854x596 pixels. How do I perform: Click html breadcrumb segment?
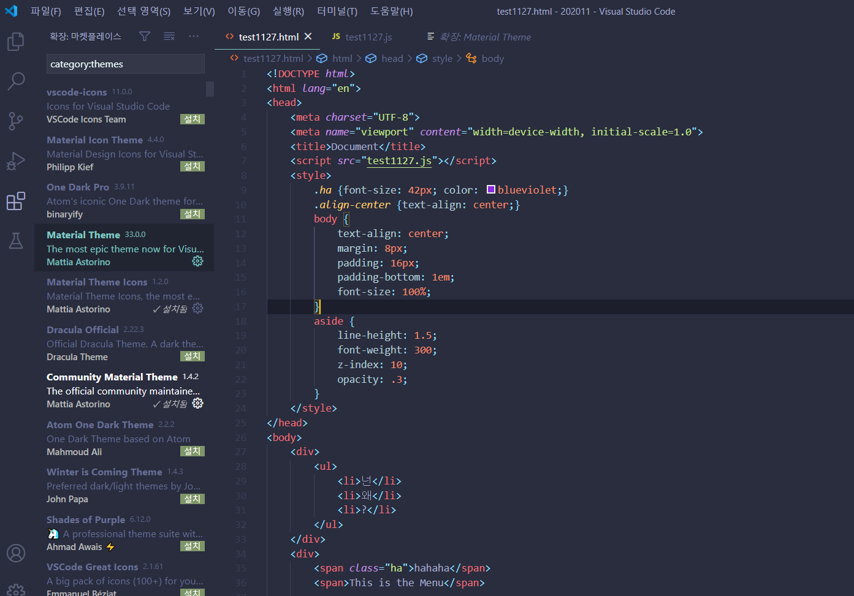[x=342, y=58]
